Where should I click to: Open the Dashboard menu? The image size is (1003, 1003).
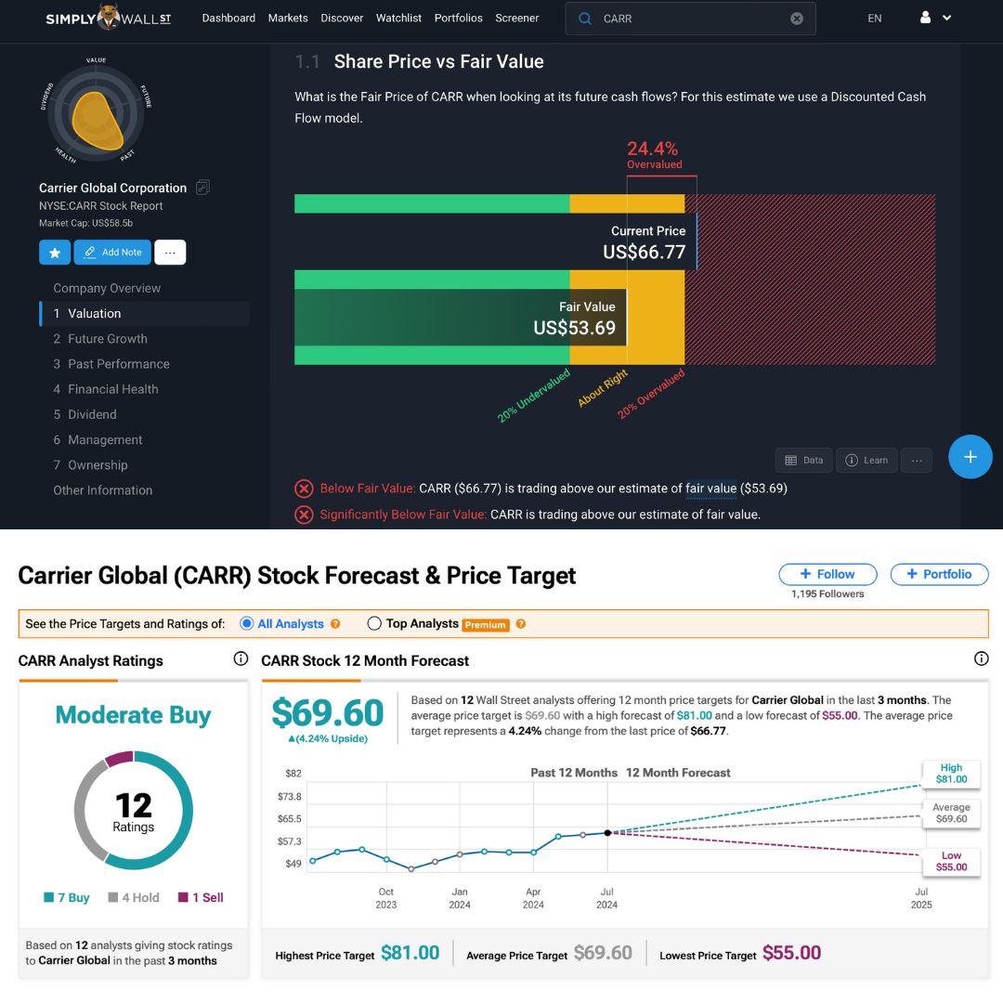coord(228,18)
